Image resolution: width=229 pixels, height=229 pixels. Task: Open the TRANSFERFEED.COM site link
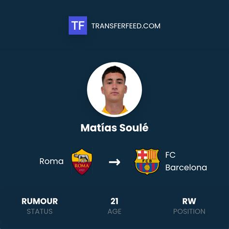click(126, 26)
